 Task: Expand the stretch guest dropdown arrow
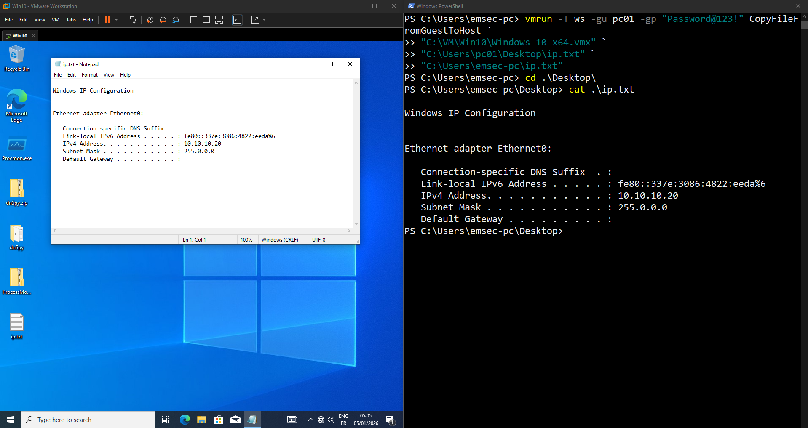coord(264,20)
